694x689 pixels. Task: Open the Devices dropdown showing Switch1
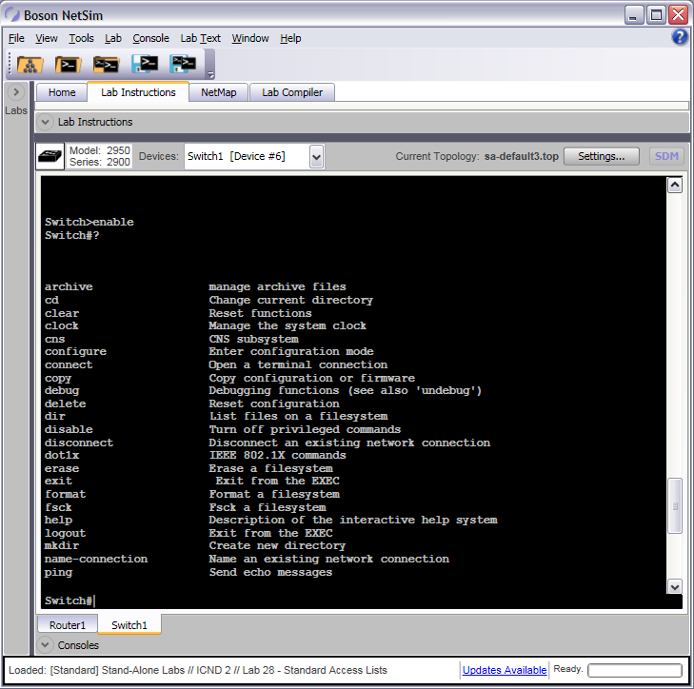(x=317, y=156)
